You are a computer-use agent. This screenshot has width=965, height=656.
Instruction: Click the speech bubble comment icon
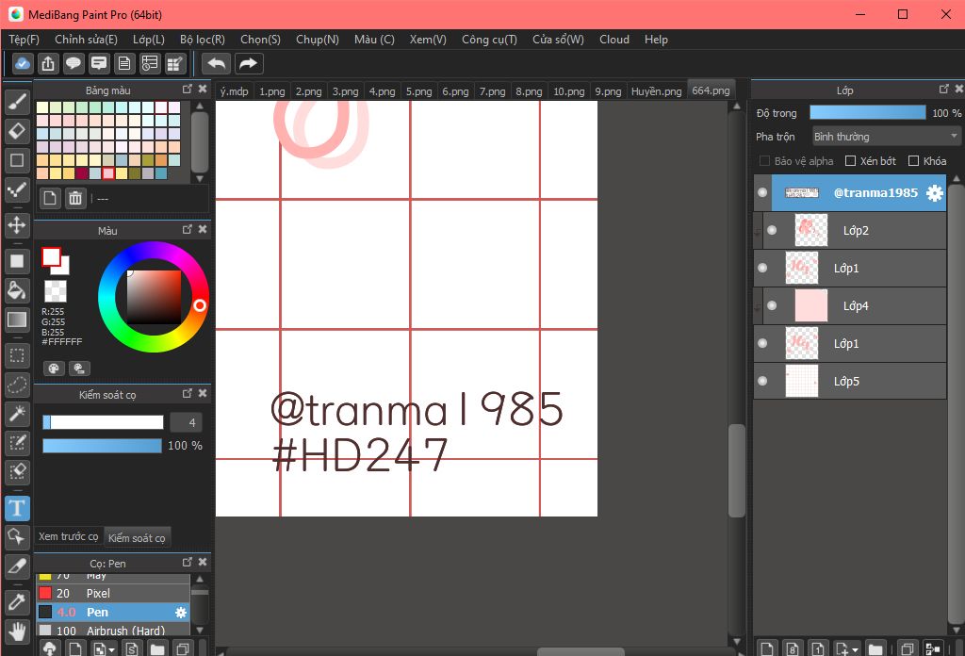click(x=74, y=63)
